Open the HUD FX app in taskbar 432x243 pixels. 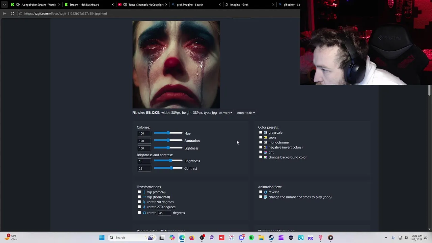310,238
